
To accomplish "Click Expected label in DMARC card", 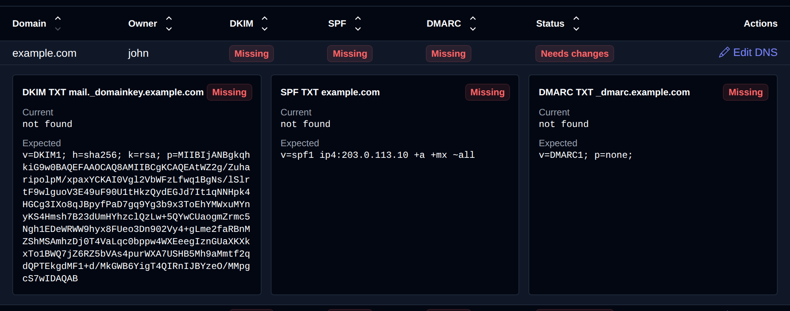I will click(x=558, y=143).
